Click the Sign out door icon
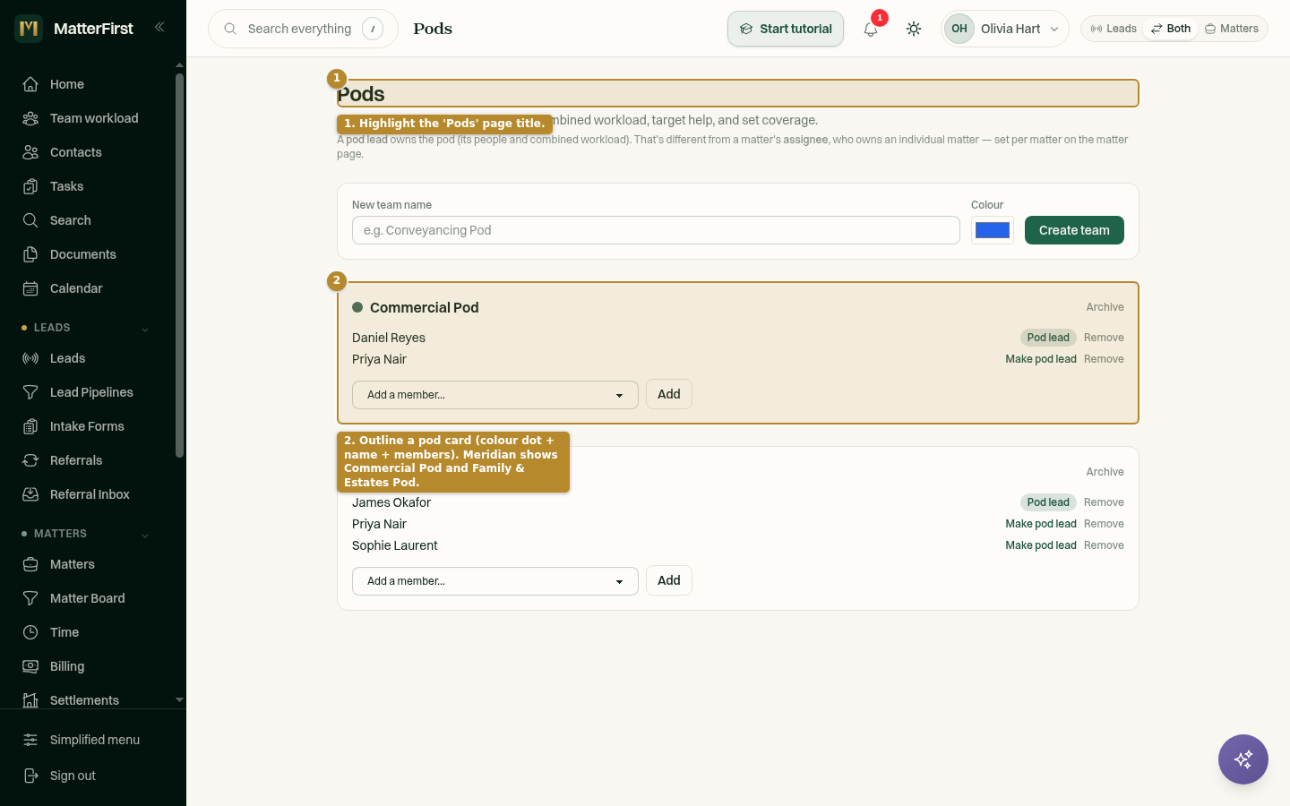The image size is (1290, 806). point(30,776)
